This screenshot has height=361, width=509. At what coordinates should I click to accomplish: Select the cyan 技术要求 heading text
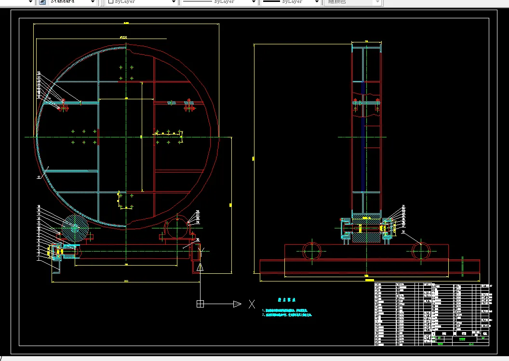pos(287,300)
